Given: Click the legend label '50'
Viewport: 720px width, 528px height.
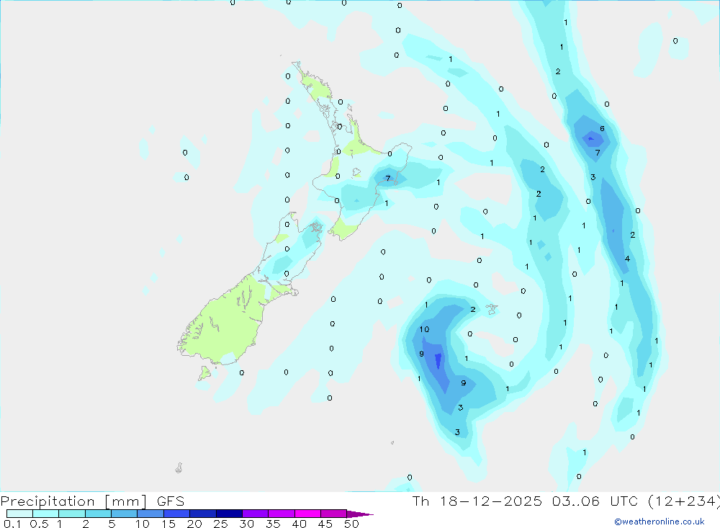Looking at the screenshot, I should click(352, 524).
